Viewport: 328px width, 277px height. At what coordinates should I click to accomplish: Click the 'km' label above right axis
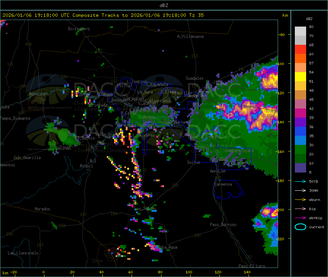pos(285,15)
